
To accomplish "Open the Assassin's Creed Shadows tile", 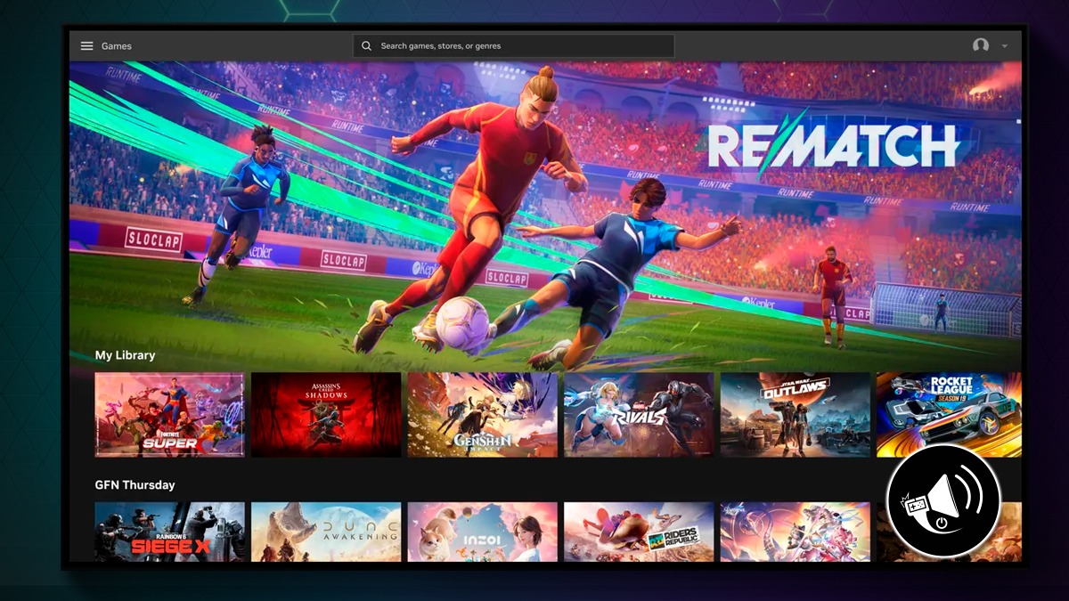I will tap(326, 415).
